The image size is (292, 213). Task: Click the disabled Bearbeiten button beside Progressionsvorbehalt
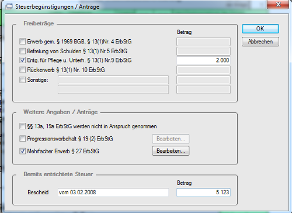pyautogui.click(x=171, y=139)
